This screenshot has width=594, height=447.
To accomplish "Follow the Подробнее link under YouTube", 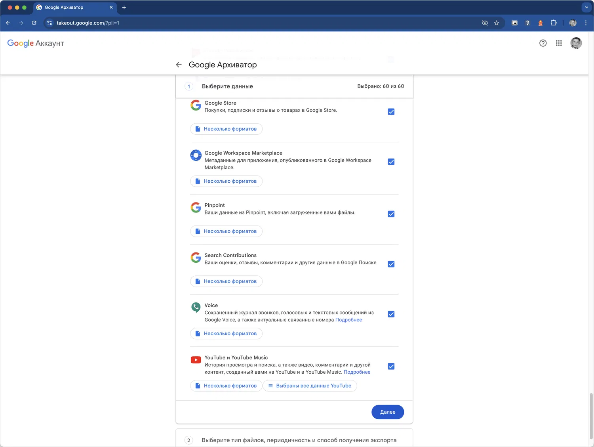I will pos(357,372).
